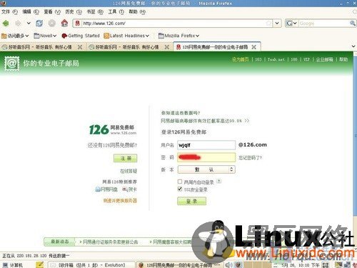Click the Yeah.net link in header

pos(276,59)
